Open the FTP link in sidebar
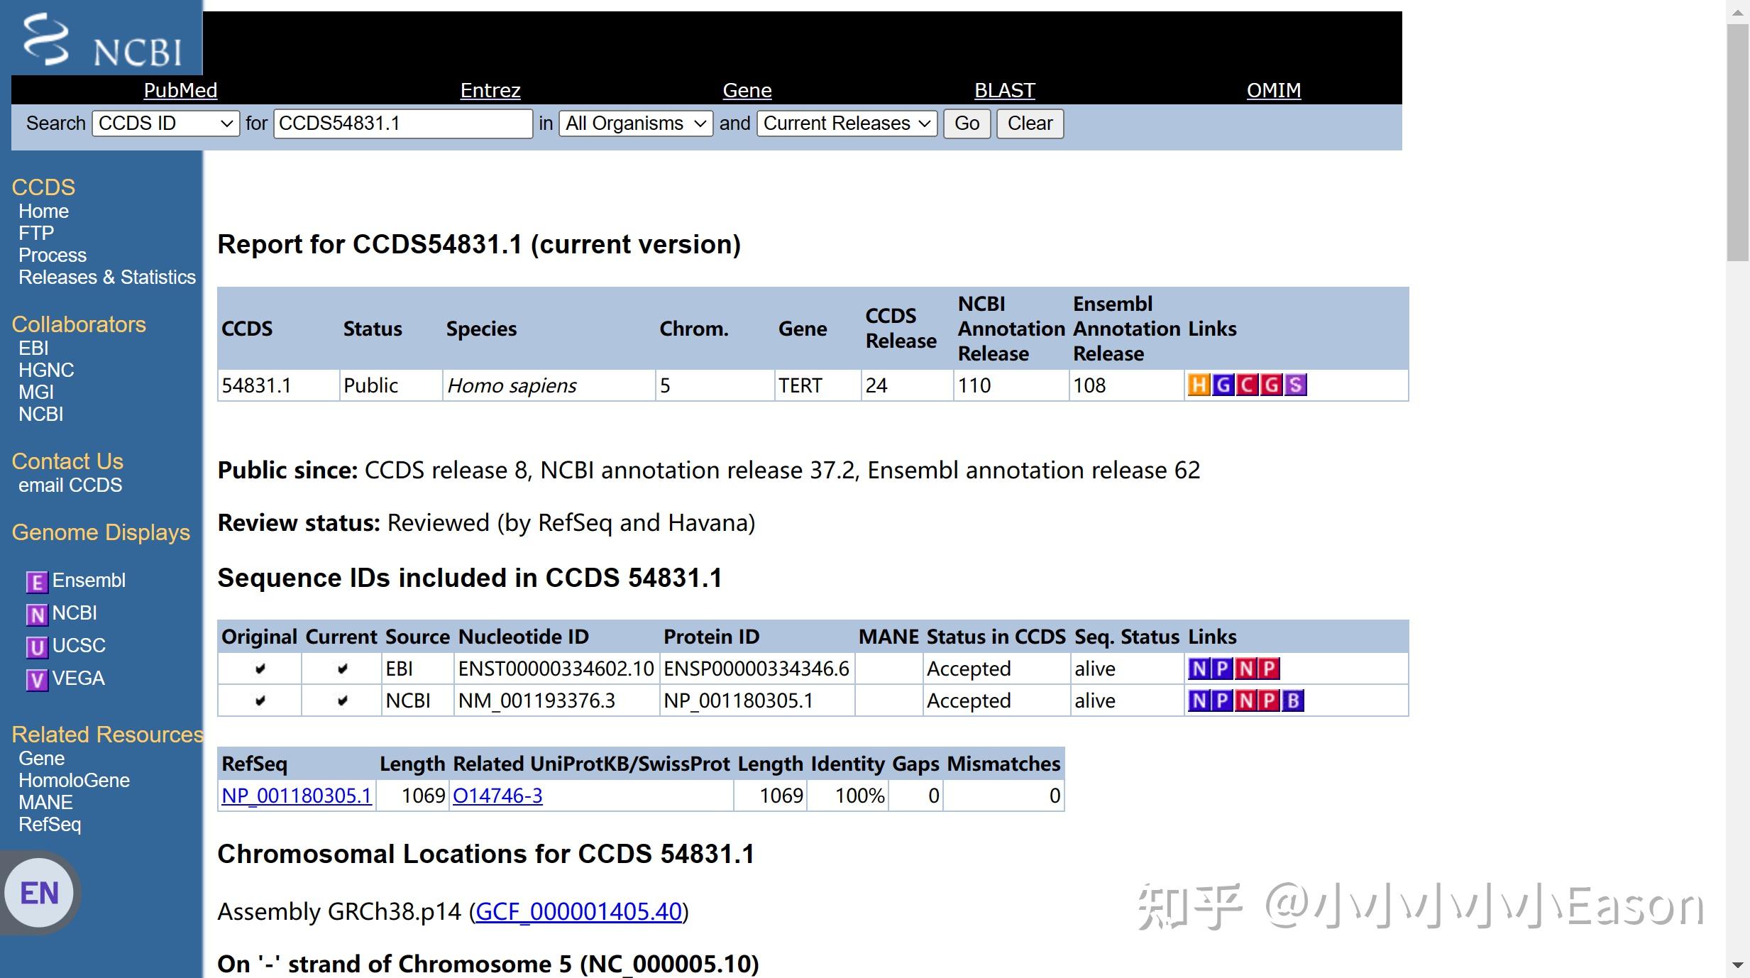The image size is (1750, 978). click(36, 233)
